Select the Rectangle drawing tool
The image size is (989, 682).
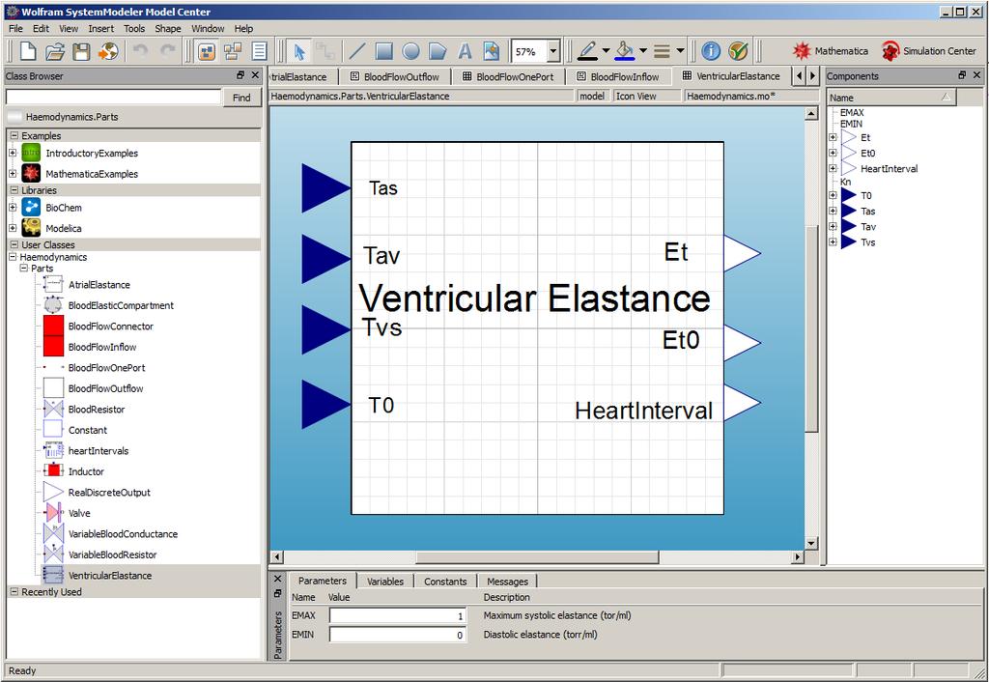pyautogui.click(x=383, y=51)
